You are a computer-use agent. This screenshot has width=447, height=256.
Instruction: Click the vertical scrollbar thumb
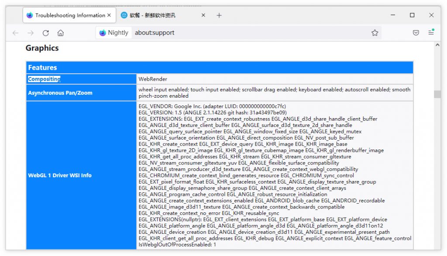(x=437, y=94)
